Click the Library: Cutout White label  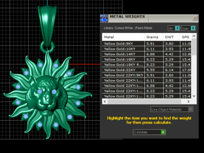128,28
